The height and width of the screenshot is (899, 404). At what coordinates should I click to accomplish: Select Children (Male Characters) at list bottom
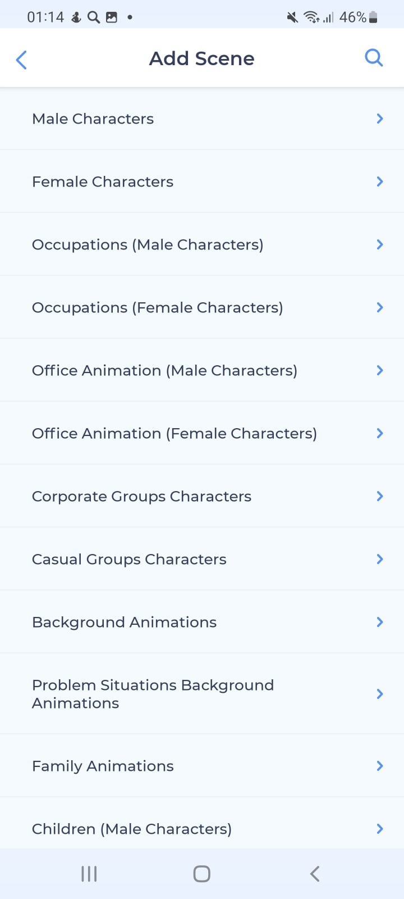[x=202, y=828]
